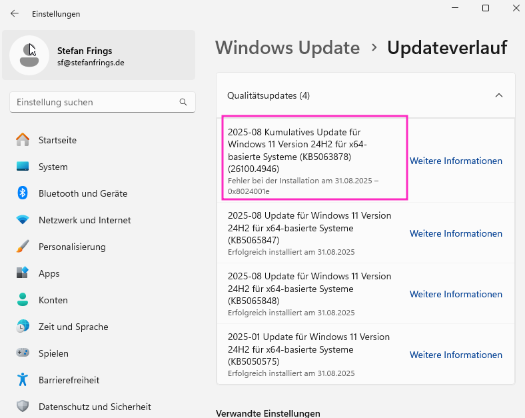Maximize the Einstellungen window

tap(486, 8)
